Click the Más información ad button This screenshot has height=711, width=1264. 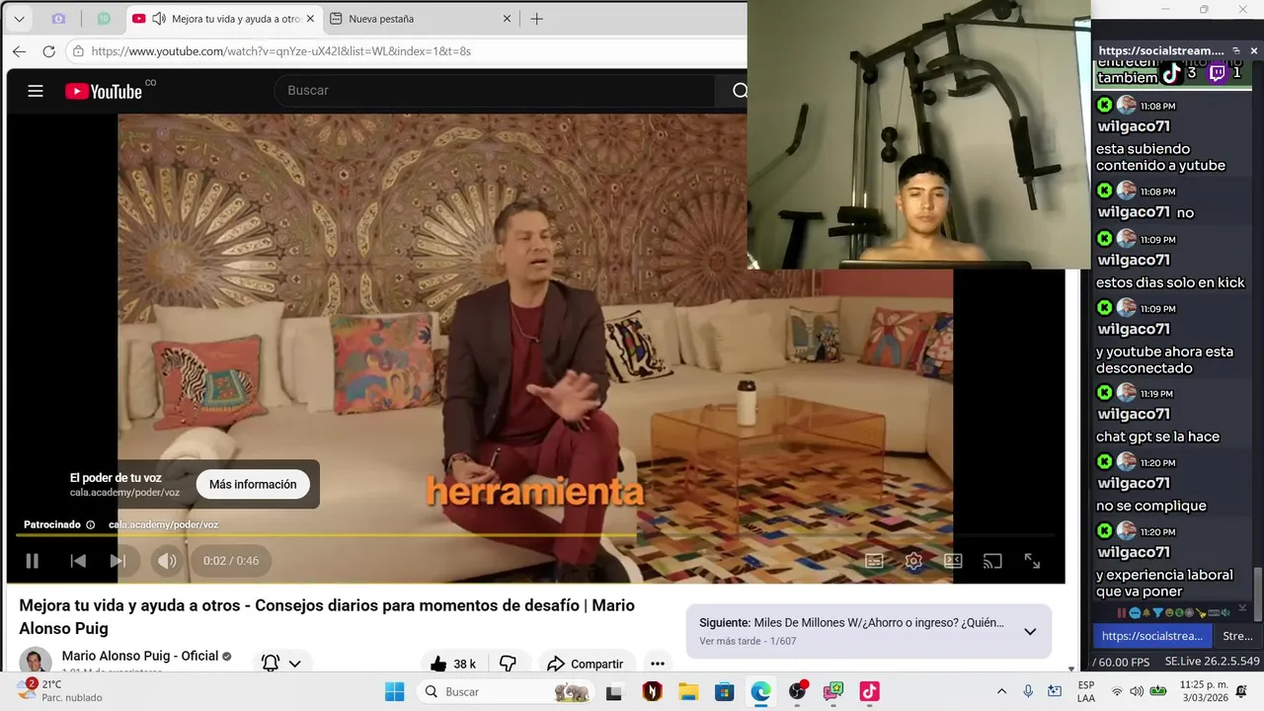[253, 484]
